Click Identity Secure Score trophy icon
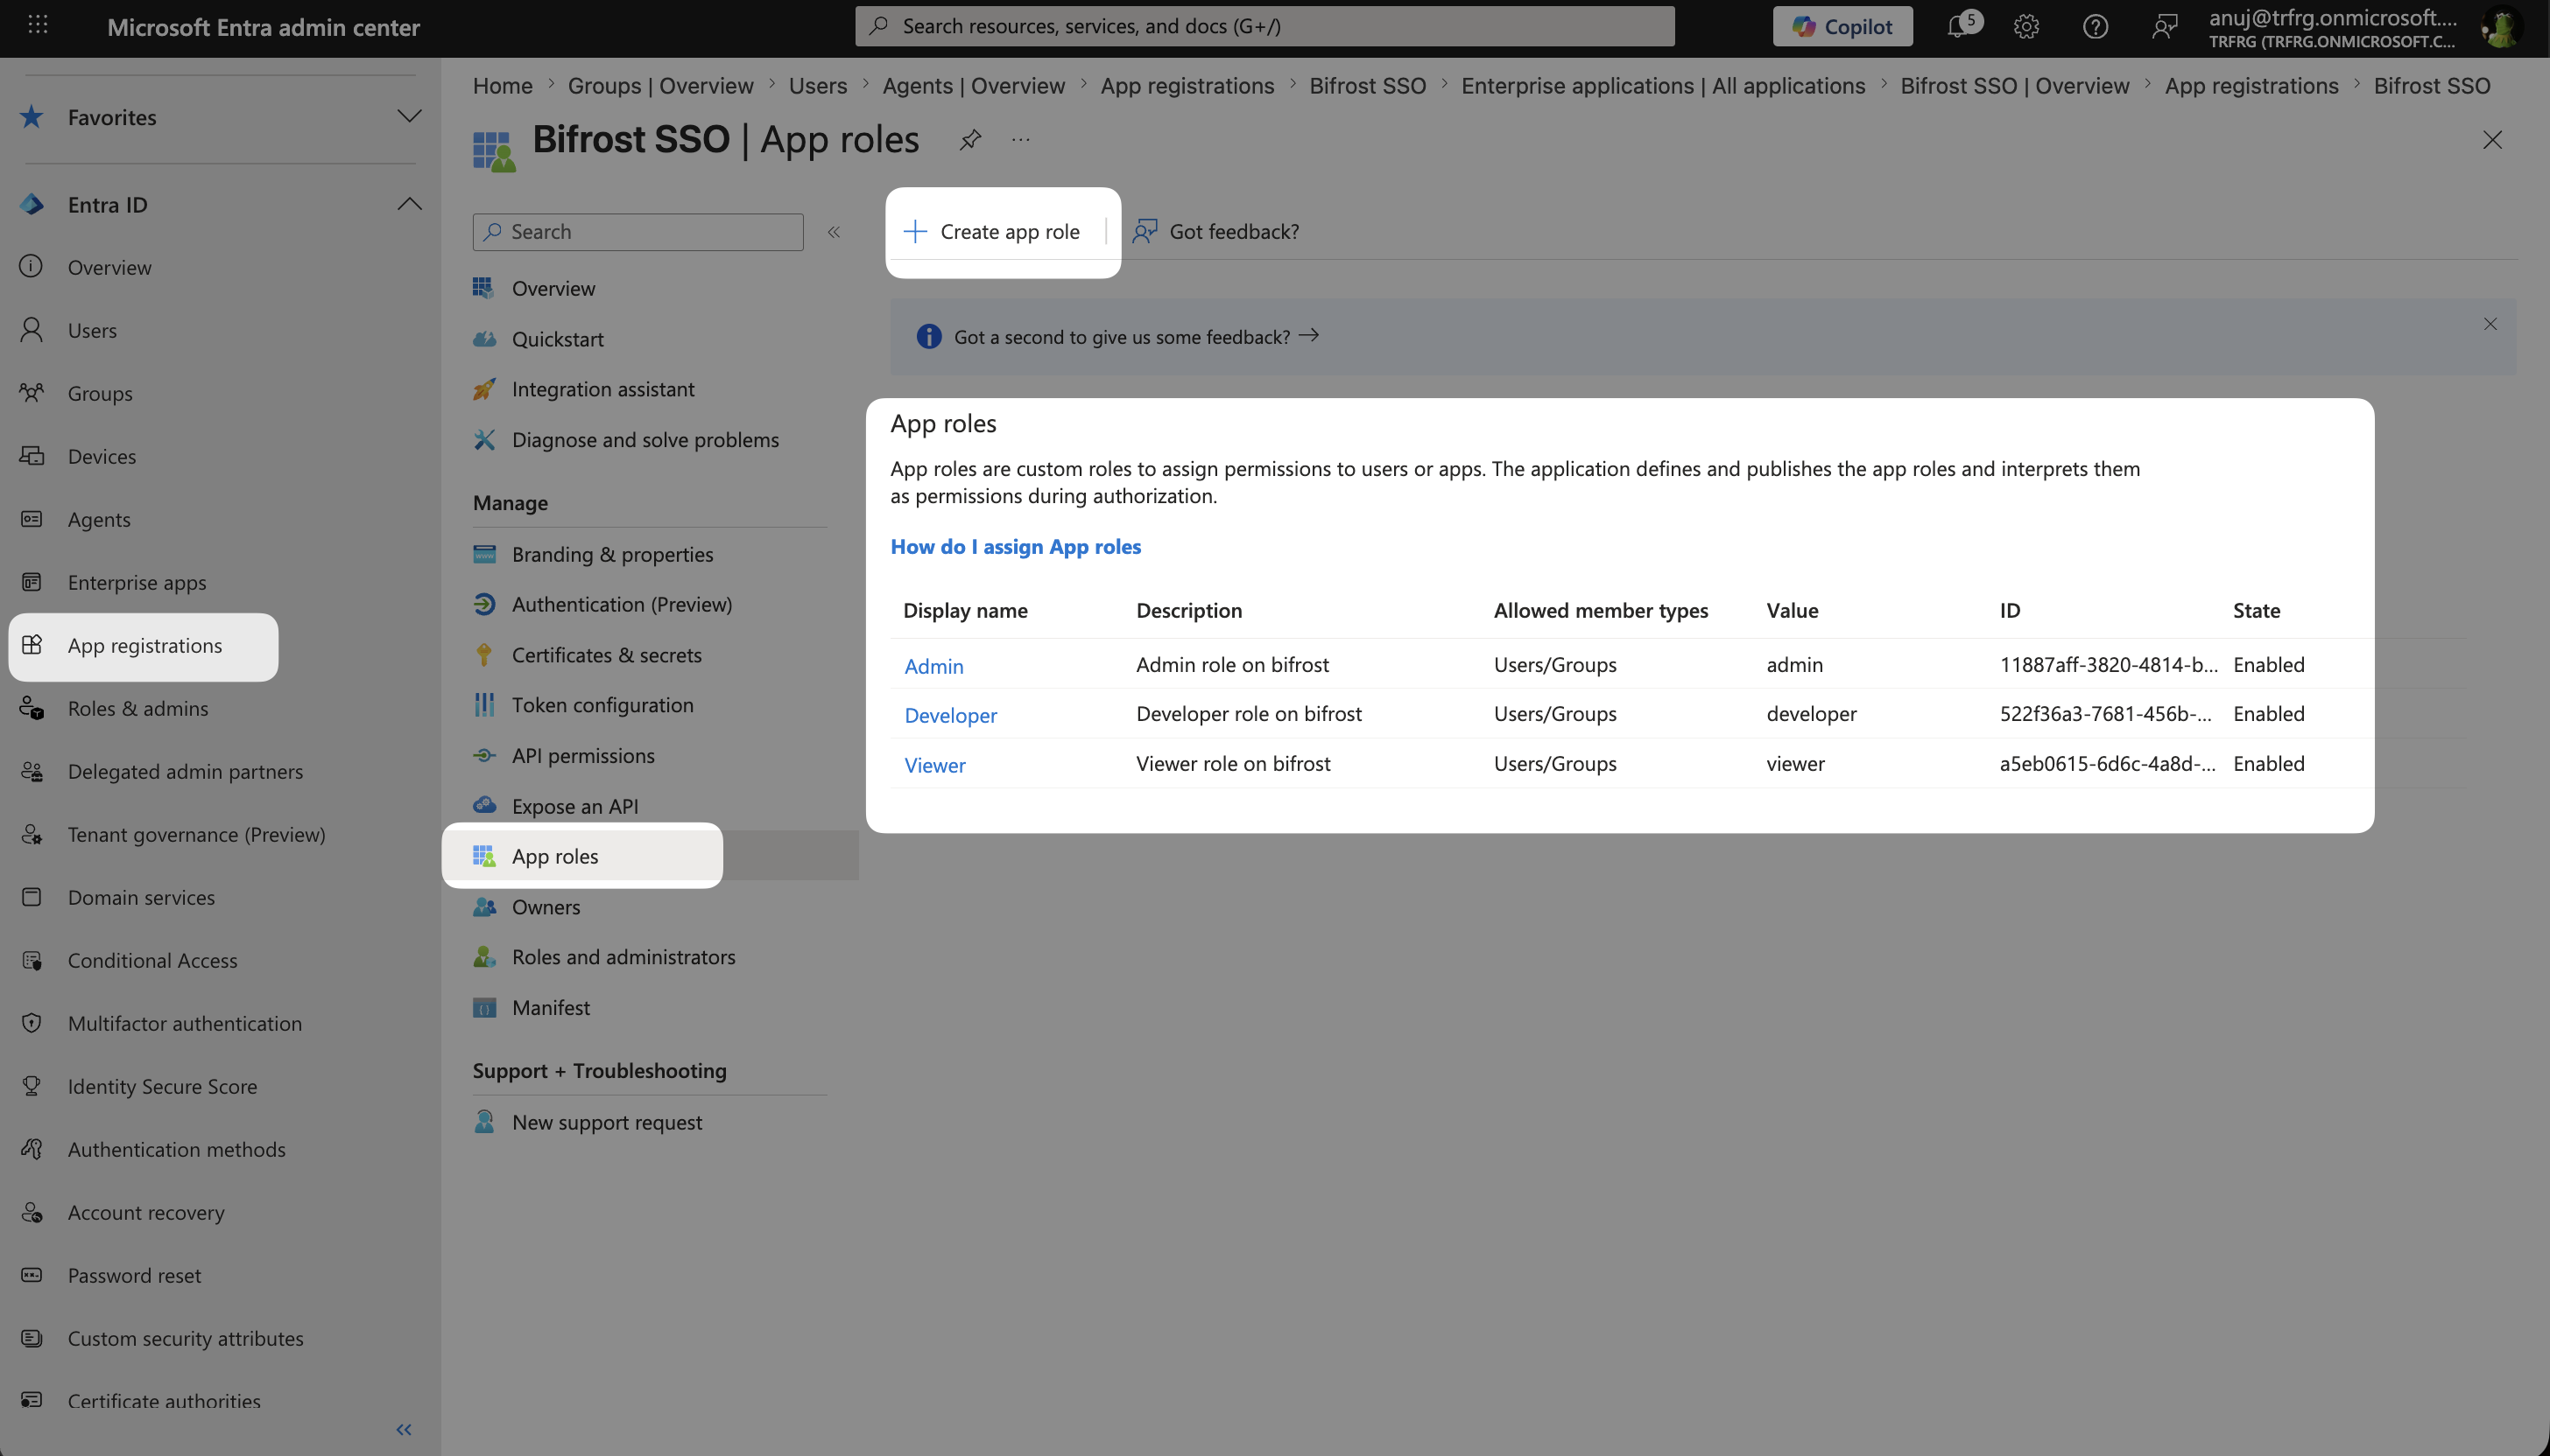 point(32,1086)
